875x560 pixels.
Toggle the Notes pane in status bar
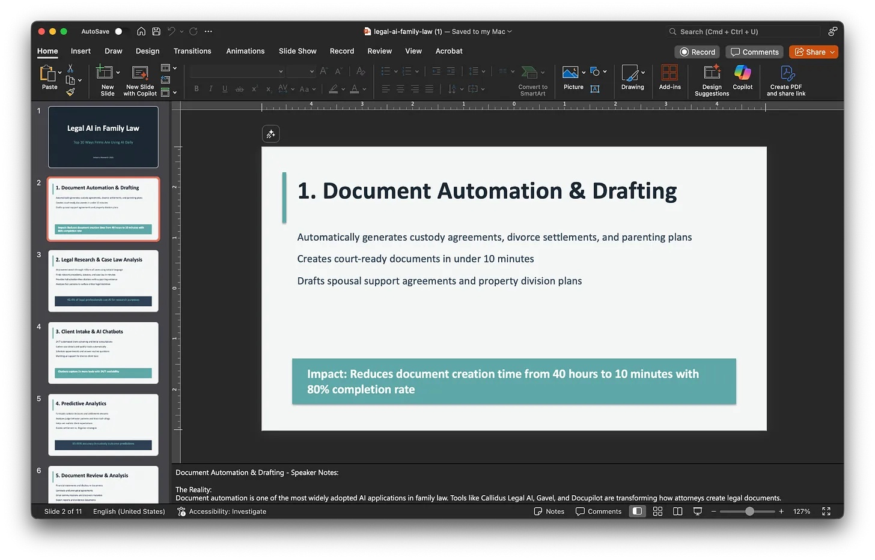tap(549, 511)
